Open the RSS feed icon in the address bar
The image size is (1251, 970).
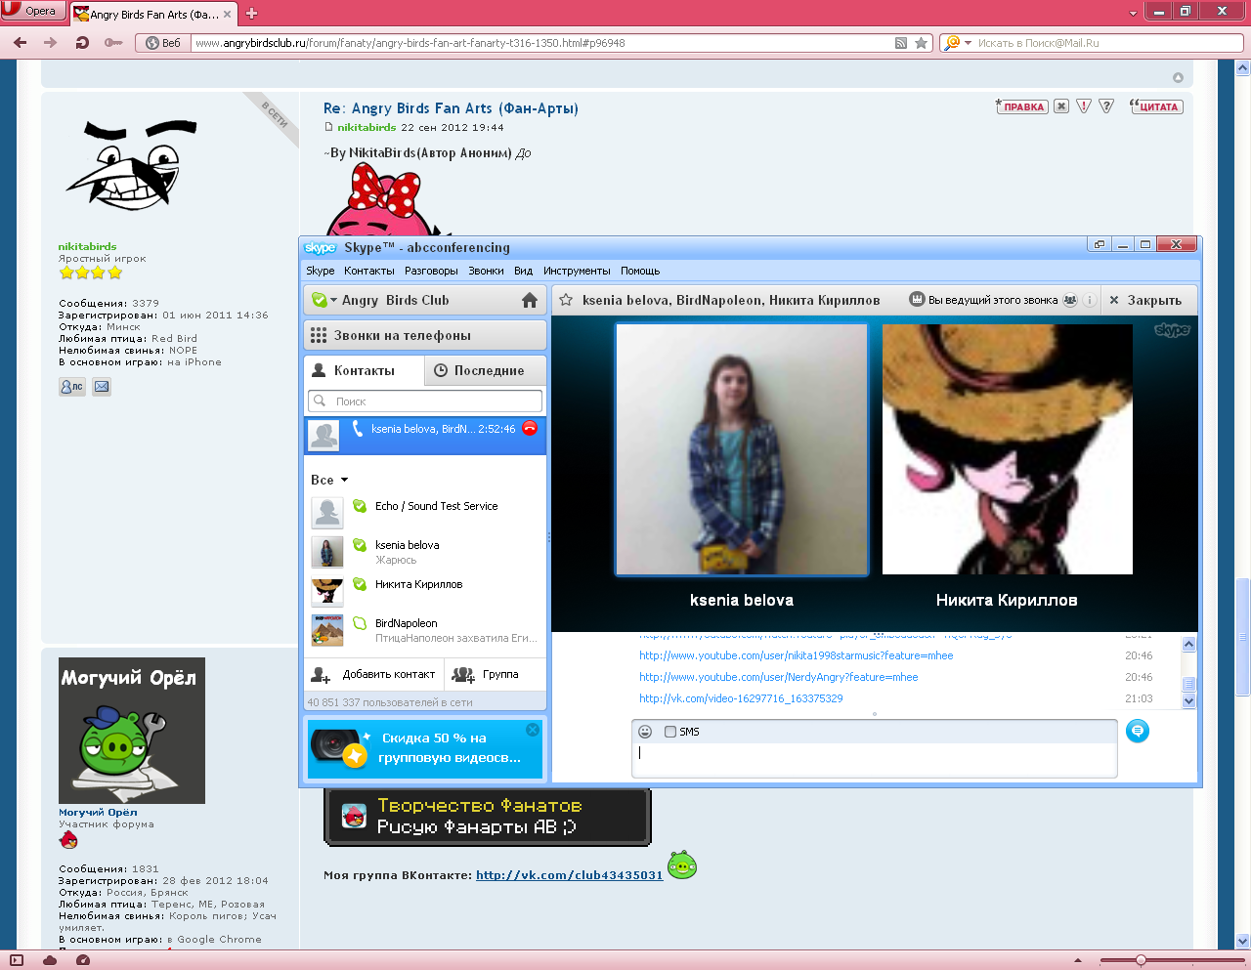pos(901,43)
